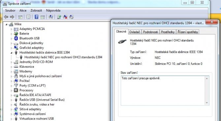Screen dimensions: 221x121
Task: Minimize the Správce zařízení window
Action: (185, 3)
